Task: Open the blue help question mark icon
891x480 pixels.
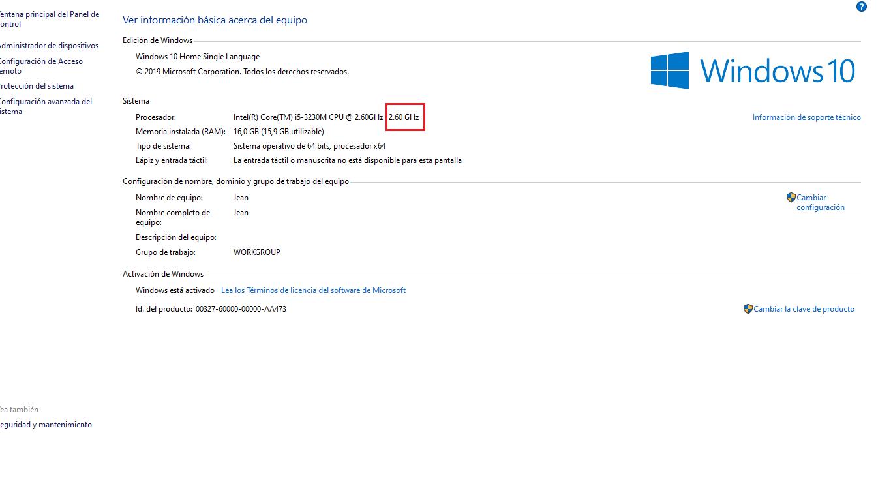Action: [x=861, y=7]
